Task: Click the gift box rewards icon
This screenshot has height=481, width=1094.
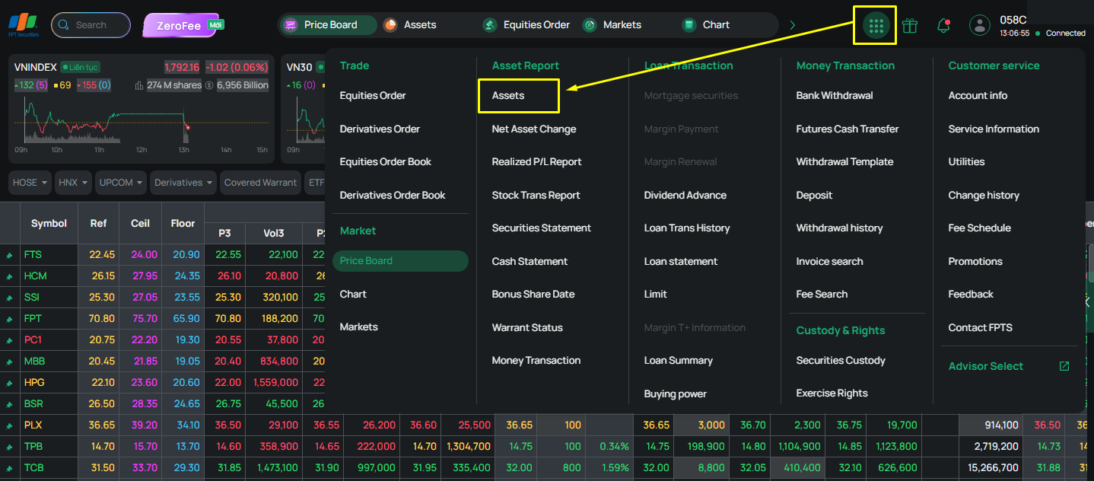Action: pyautogui.click(x=910, y=25)
